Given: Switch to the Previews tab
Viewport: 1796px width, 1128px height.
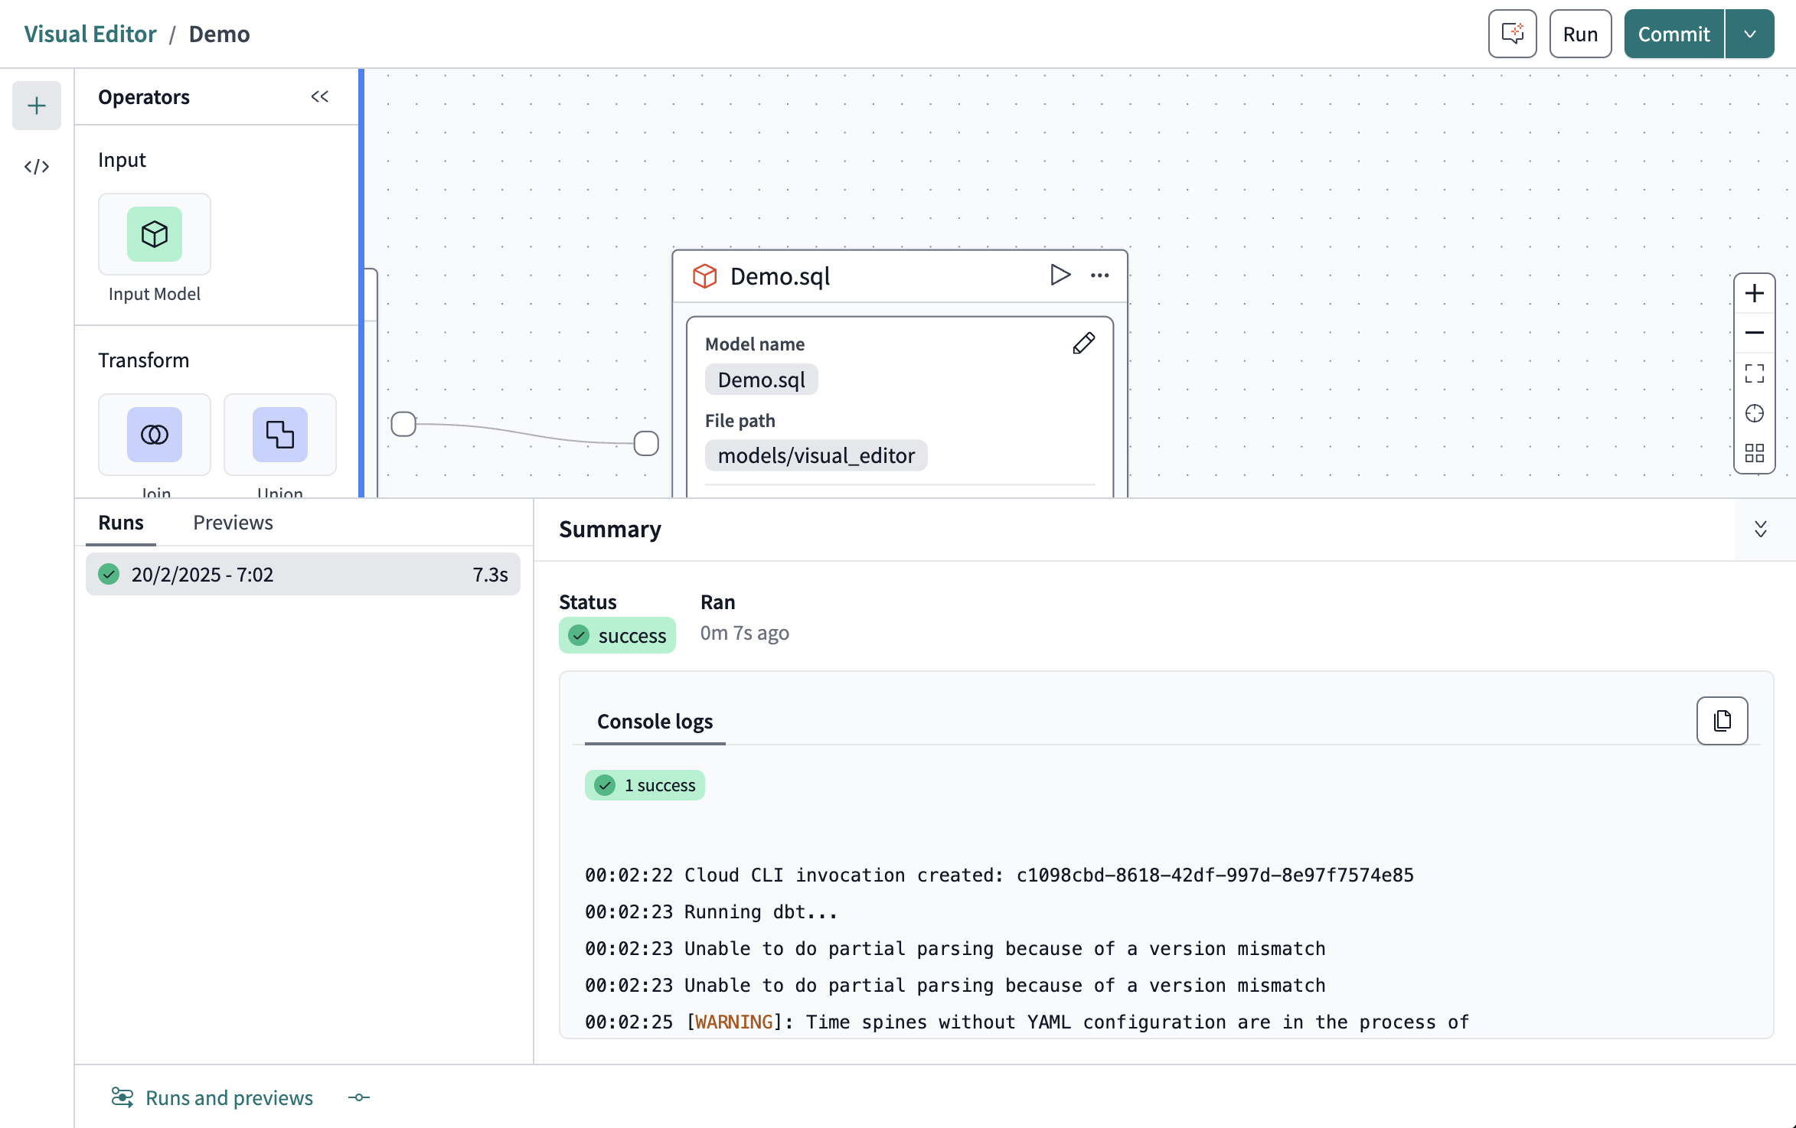Looking at the screenshot, I should 233,523.
